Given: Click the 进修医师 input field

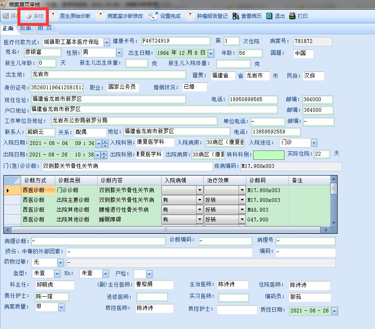Looking at the screenshot, I should tap(152, 297).
